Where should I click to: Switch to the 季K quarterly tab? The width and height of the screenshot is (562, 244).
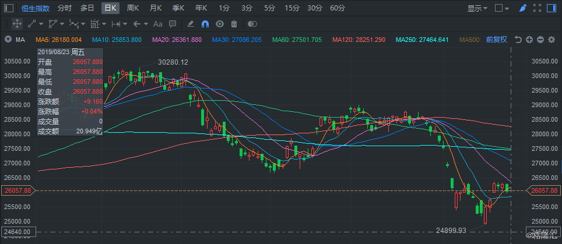coord(178,8)
